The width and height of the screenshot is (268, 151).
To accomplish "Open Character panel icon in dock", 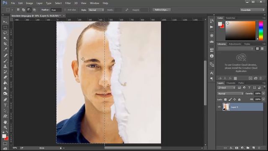I will click(212, 73).
